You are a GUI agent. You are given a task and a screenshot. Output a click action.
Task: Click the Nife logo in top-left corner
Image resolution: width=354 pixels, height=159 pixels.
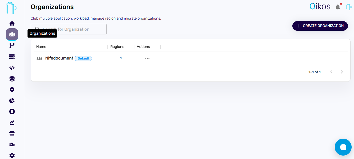(12, 8)
